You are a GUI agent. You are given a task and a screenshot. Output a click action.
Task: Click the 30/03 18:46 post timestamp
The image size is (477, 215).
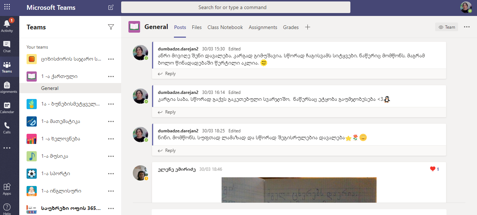click(211, 169)
